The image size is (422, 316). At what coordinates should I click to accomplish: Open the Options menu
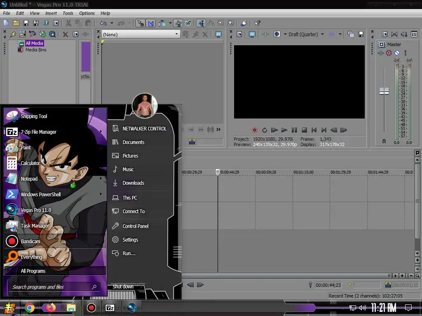coord(87,13)
